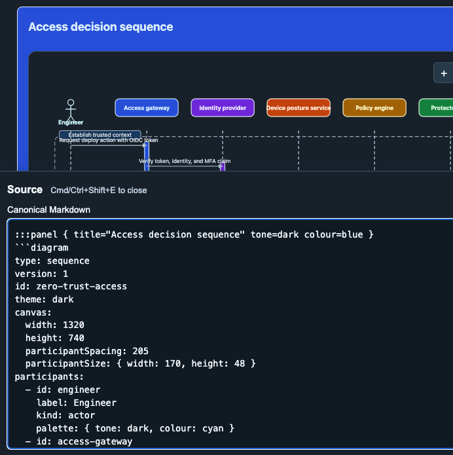The width and height of the screenshot is (453, 455).
Task: Click the 'id: zero-trust-access' source line
Action: pyautogui.click(x=71, y=286)
